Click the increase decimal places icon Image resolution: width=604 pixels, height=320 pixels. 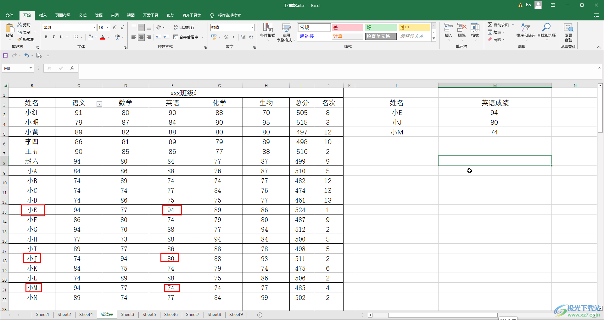(x=243, y=37)
